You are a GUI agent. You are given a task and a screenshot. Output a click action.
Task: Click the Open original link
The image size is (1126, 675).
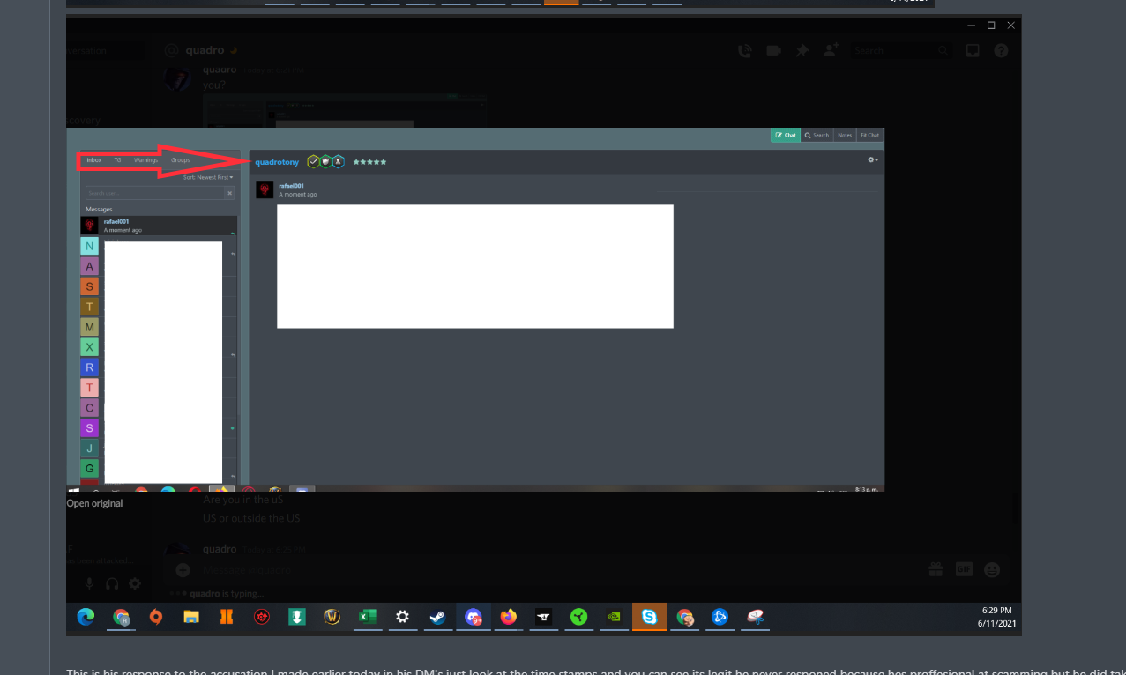coord(95,503)
